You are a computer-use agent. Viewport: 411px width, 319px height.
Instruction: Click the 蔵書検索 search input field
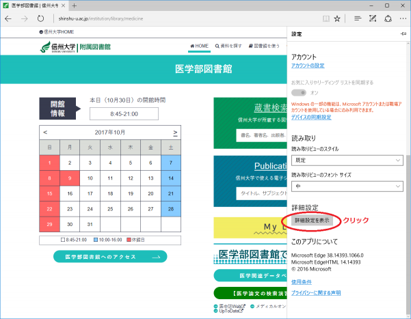point(261,135)
